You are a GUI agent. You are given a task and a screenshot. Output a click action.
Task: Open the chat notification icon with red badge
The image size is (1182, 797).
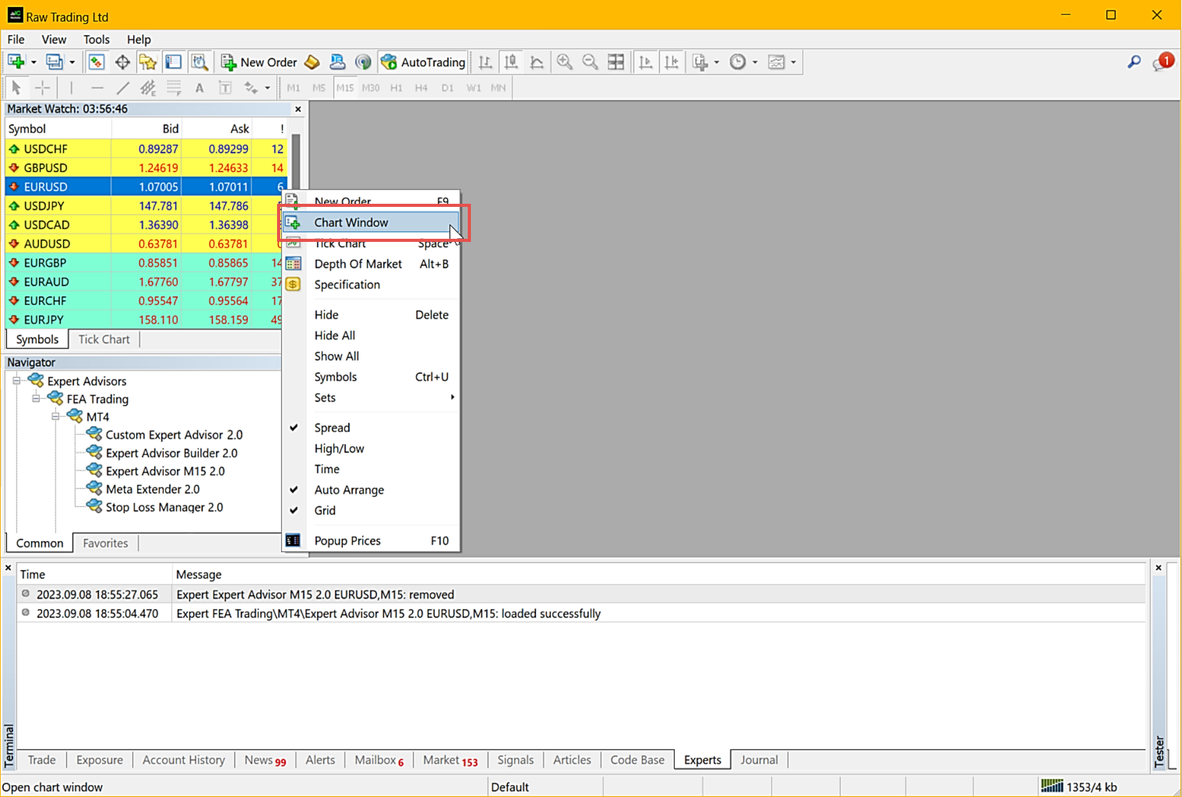1163,62
